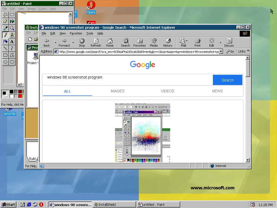This screenshot has width=277, height=208.
Task: Choose the Polygon tool in Paint
Action: point(12,55)
